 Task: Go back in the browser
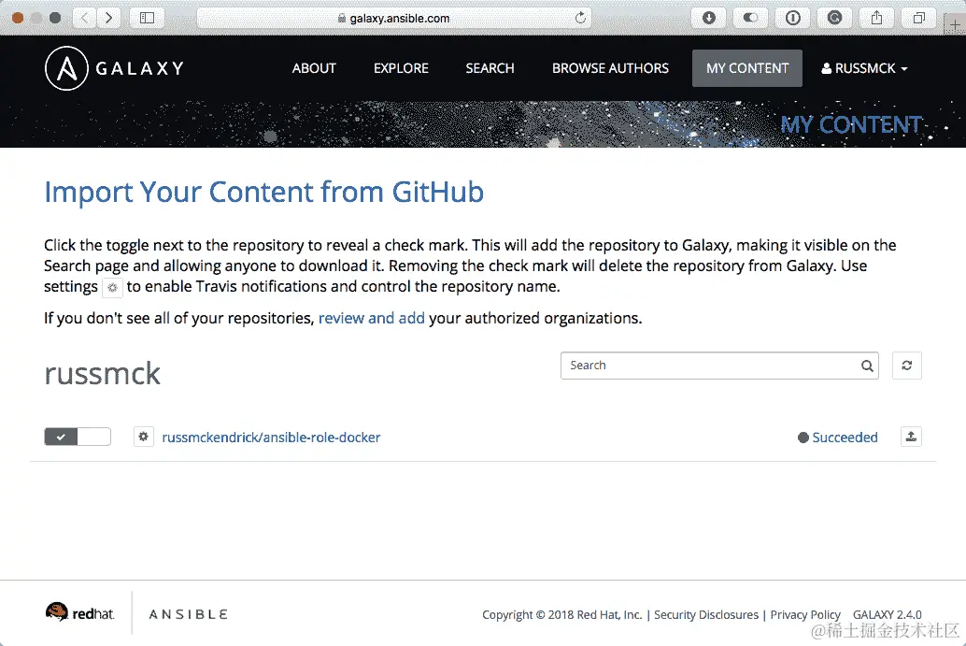[84, 17]
